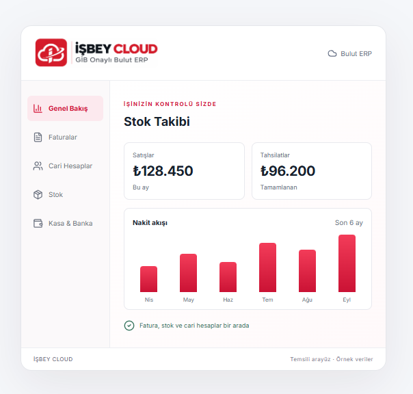This screenshot has width=413, height=394.
Task: Click the bar chart icon for Genel Bakış
Action: pos(38,108)
